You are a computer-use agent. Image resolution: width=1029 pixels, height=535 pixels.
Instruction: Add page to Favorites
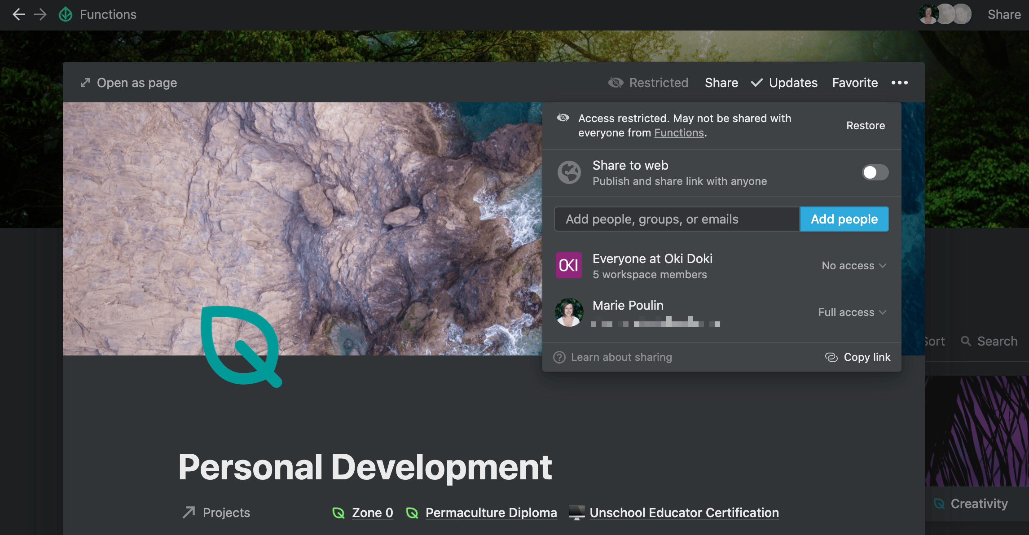[x=855, y=83]
